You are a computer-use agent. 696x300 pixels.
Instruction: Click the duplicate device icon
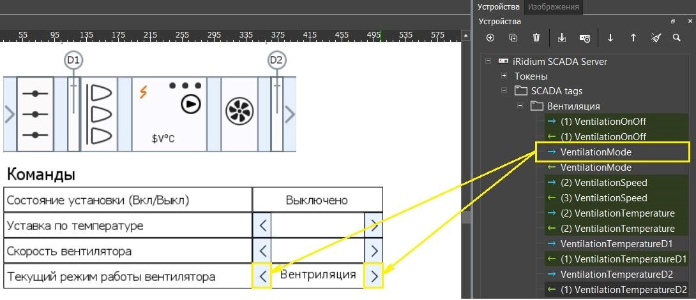pyautogui.click(x=513, y=38)
